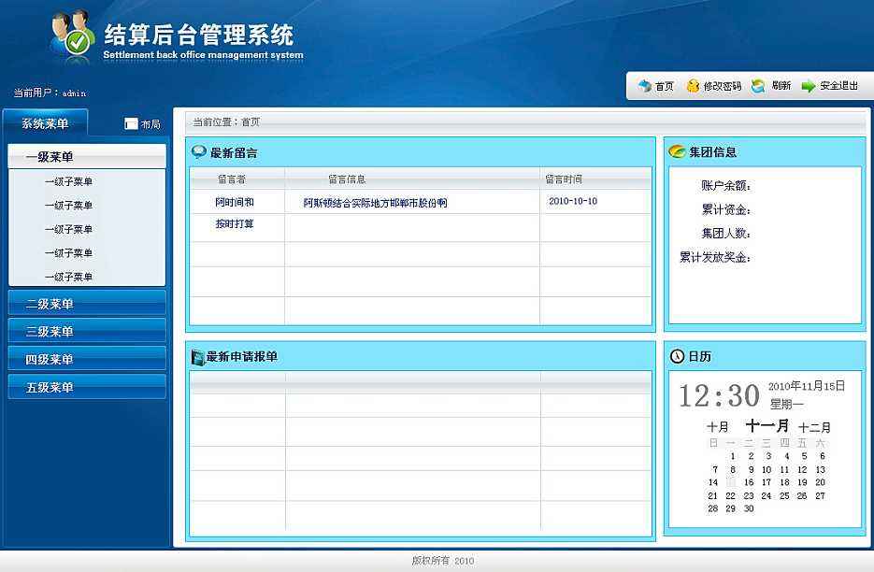Click the 首页 home icon
The width and height of the screenshot is (874, 572).
tap(644, 86)
